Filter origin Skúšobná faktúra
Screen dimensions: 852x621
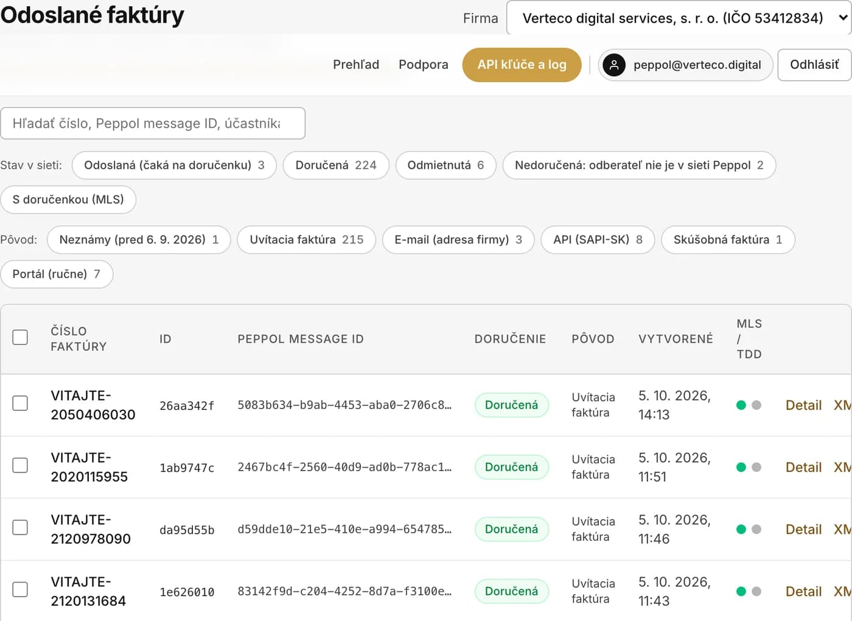point(728,240)
